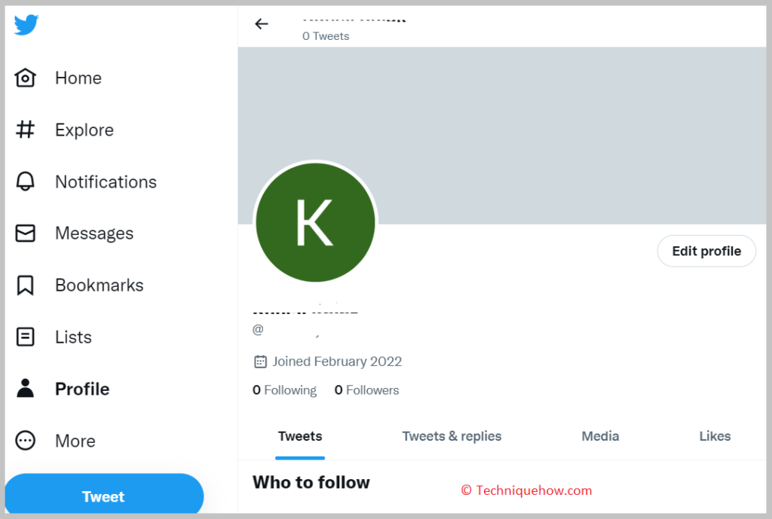The width and height of the screenshot is (772, 519).
Task: Click the Edit profile button
Action: [706, 251]
